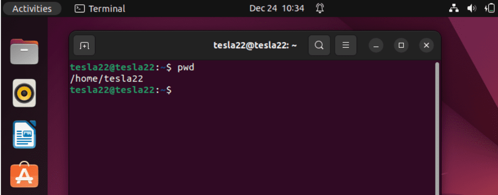The width and height of the screenshot is (498, 195).
Task: Click the notification bell icon
Action: (320, 8)
